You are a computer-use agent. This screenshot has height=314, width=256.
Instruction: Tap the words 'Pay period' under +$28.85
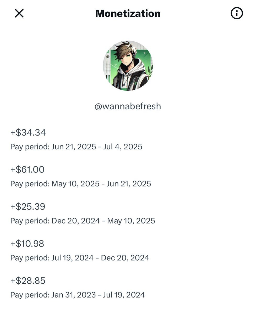click(x=30, y=295)
